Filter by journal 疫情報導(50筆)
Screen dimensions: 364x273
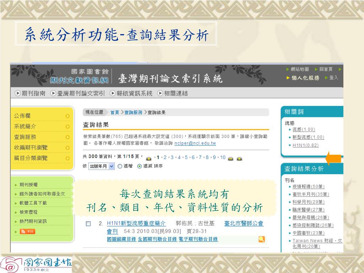click(x=309, y=186)
